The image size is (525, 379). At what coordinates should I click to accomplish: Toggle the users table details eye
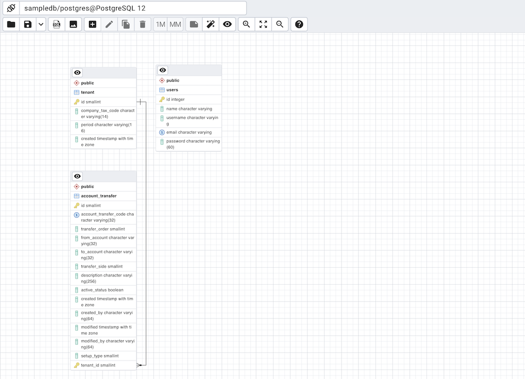click(x=162, y=70)
